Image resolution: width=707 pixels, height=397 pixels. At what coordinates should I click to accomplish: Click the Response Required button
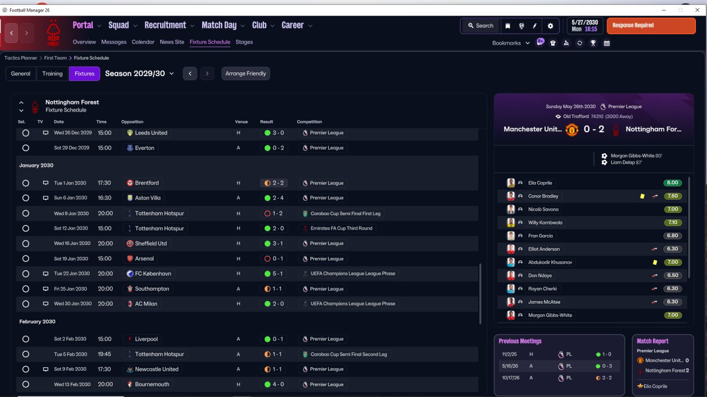tap(651, 26)
